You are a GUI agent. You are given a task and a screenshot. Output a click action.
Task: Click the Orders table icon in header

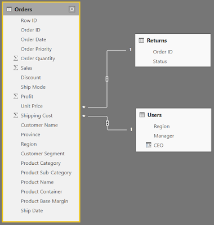(x=9, y=9)
